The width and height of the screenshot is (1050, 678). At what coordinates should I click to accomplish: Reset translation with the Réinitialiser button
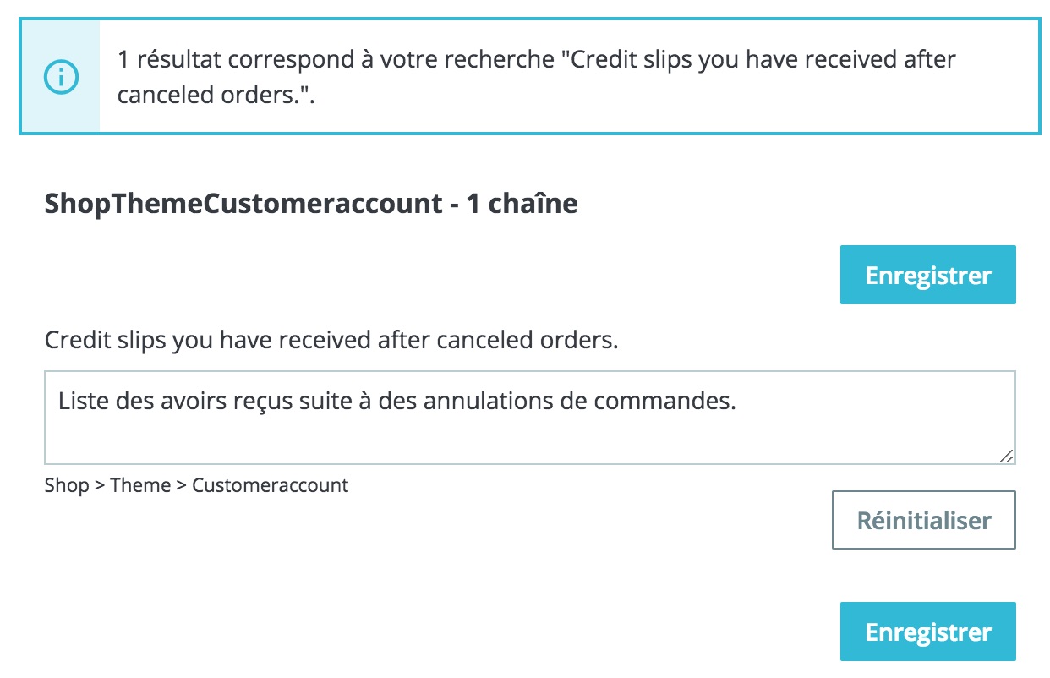(923, 520)
